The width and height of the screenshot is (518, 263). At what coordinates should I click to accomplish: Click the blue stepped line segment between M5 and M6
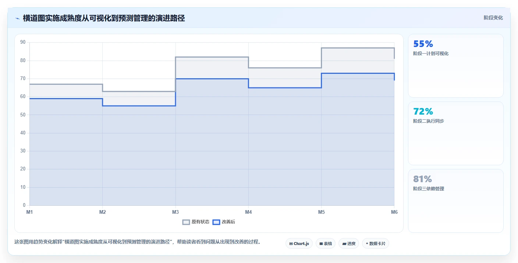(x=358, y=73)
